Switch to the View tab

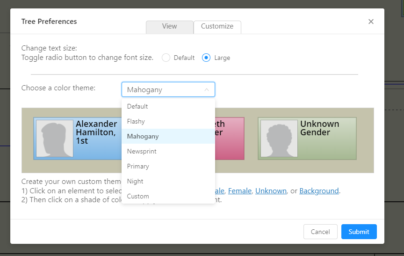click(x=169, y=27)
